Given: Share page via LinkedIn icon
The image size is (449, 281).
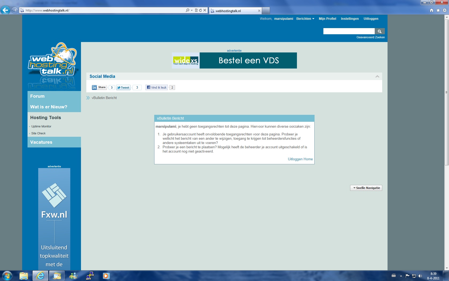Looking at the screenshot, I should click(99, 88).
